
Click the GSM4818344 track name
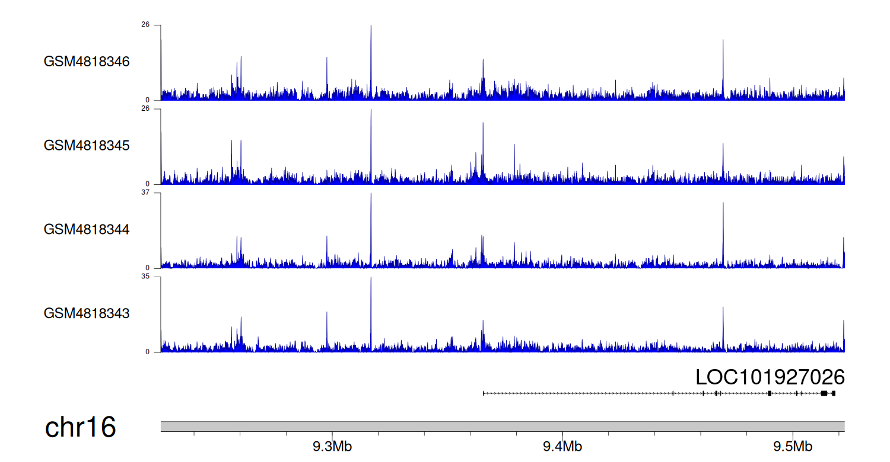point(87,229)
